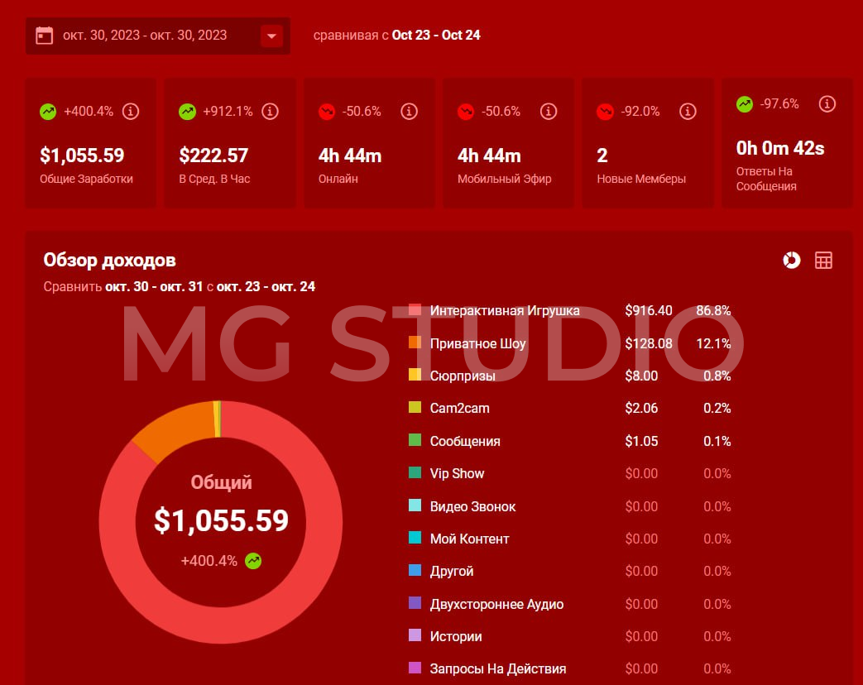Click the calendar icon in date picker
Viewport: 863px width, 685px height.
click(x=45, y=36)
